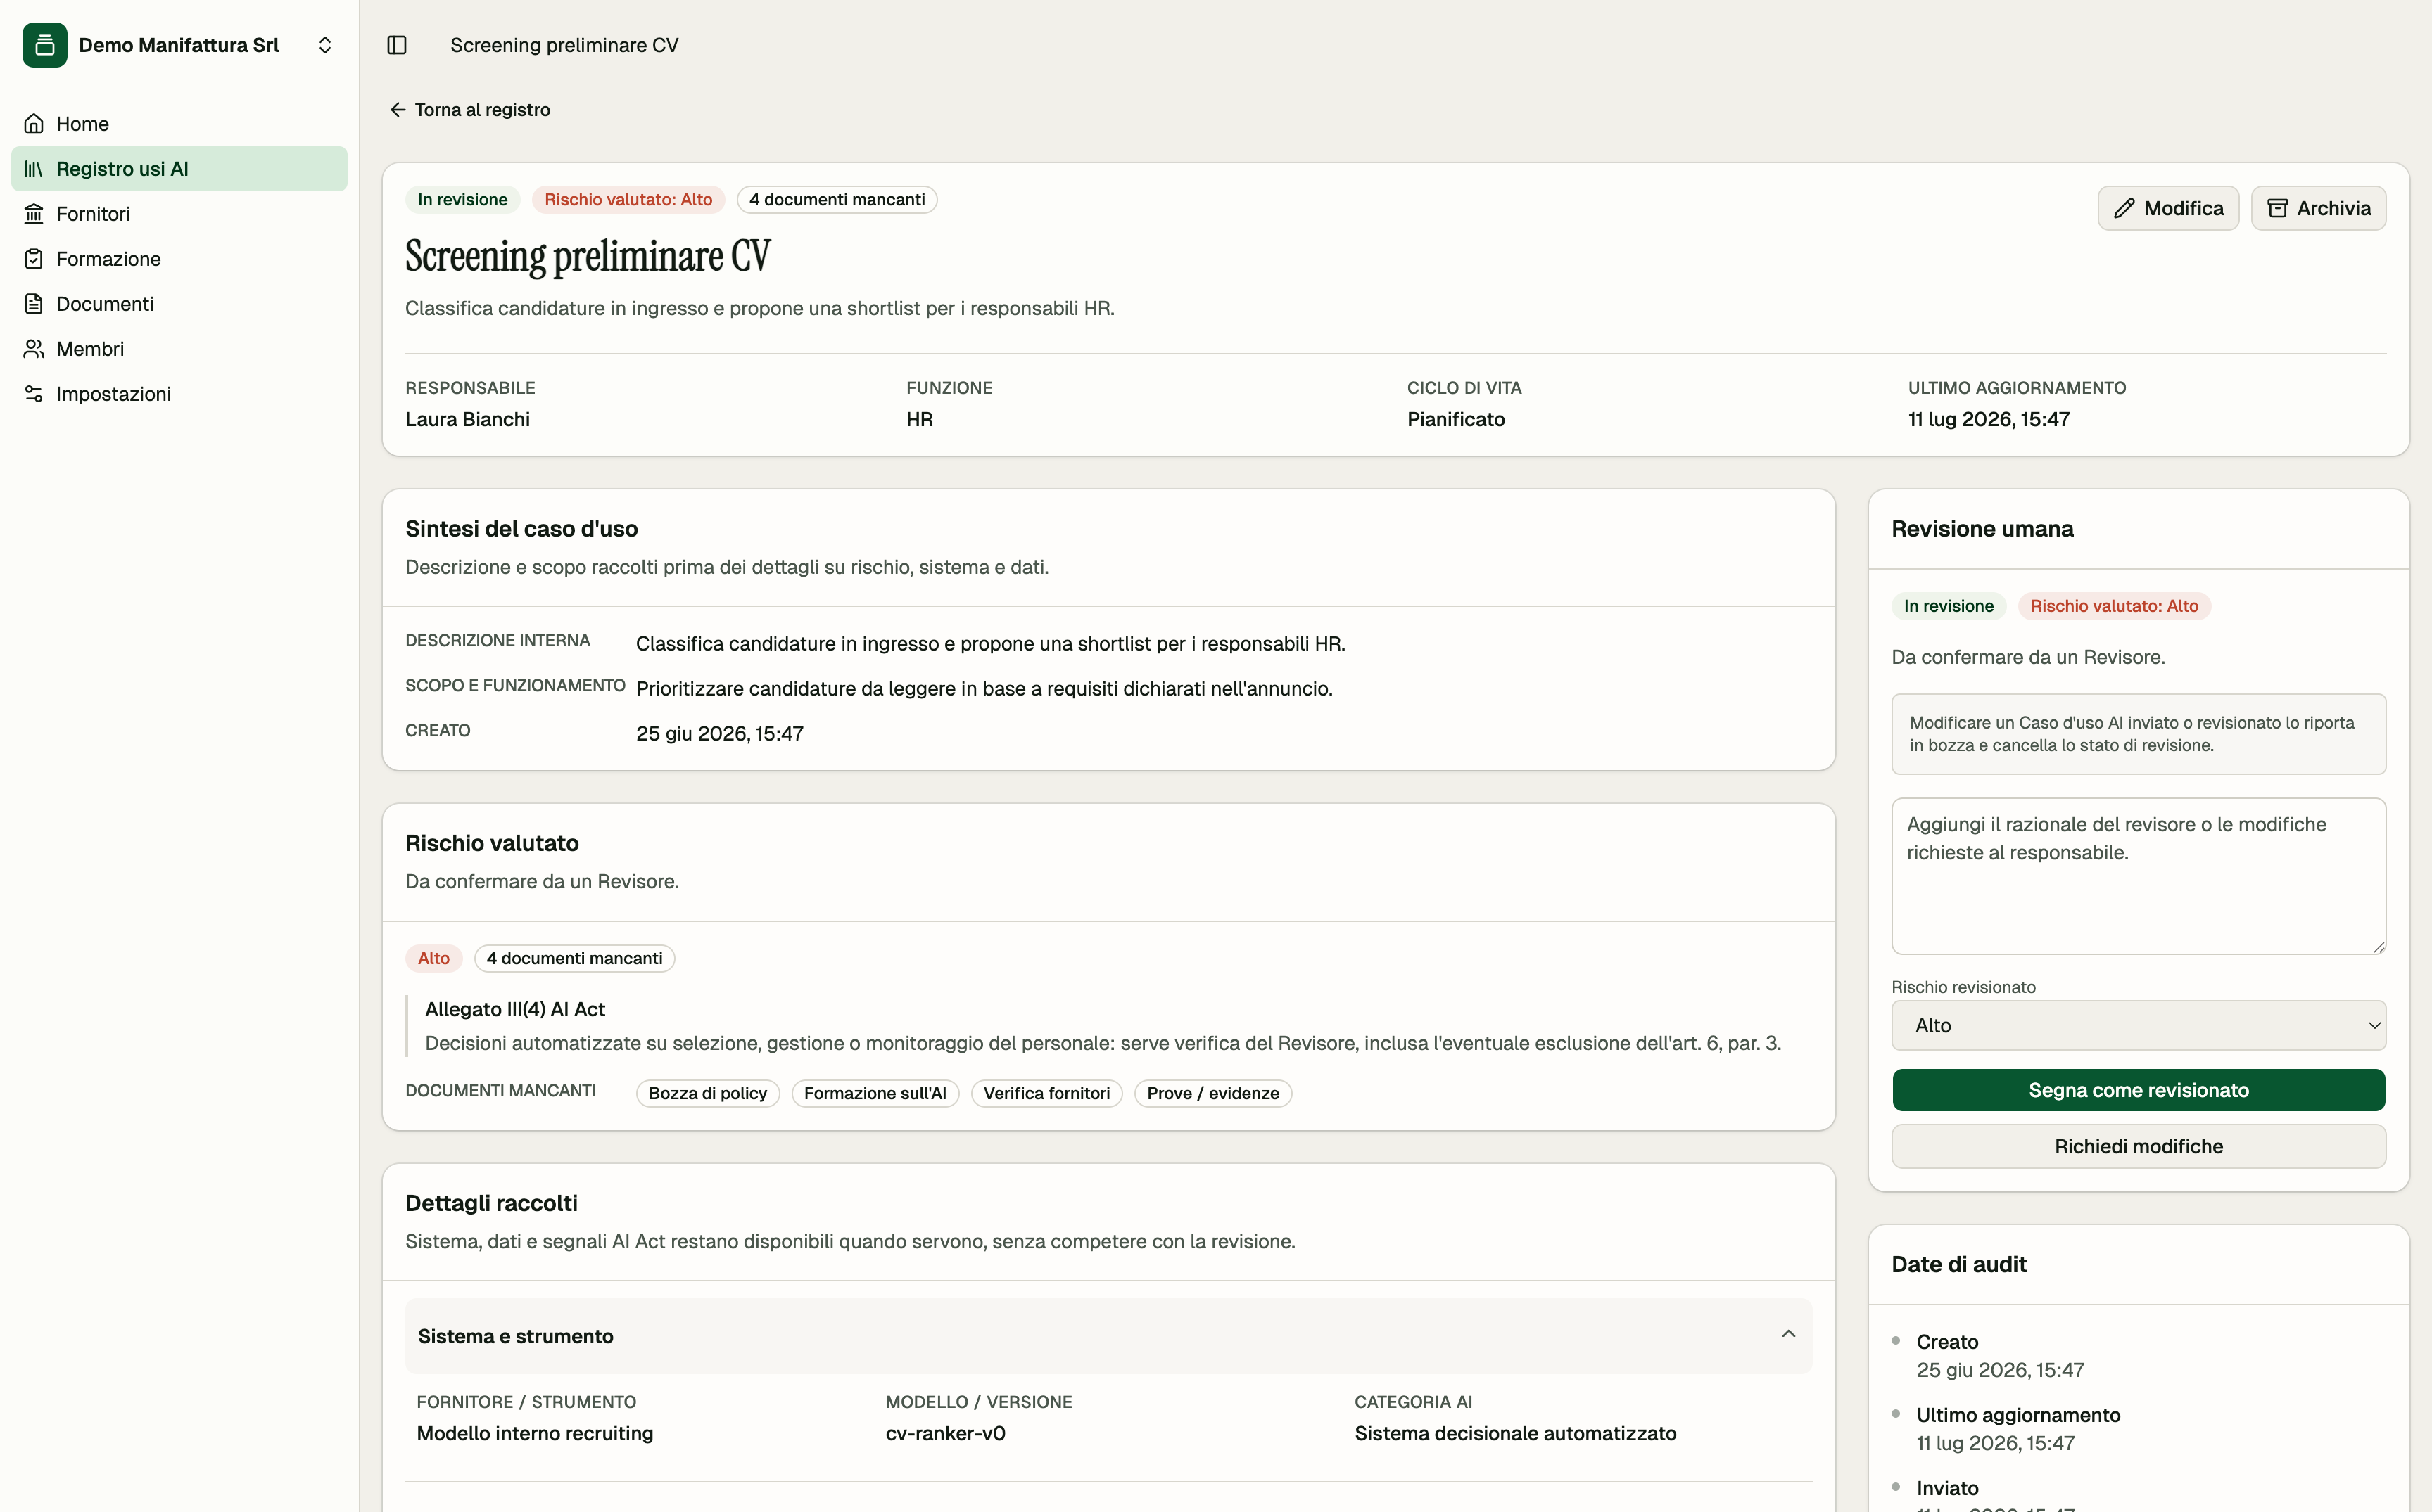Open the Membri section
The width and height of the screenshot is (2432, 1512).
coord(179,349)
